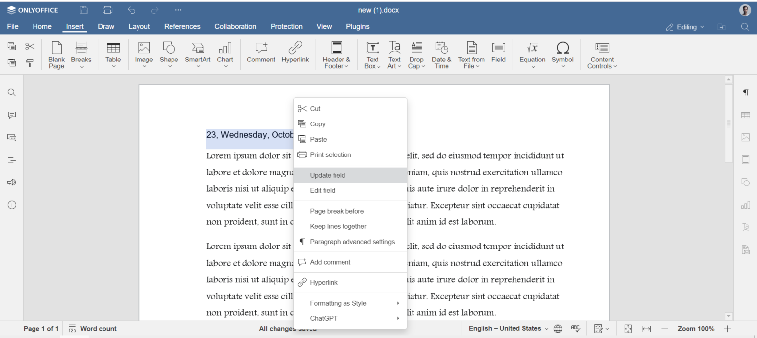Increase zoom with the plus control
The width and height of the screenshot is (757, 338).
coord(727,328)
